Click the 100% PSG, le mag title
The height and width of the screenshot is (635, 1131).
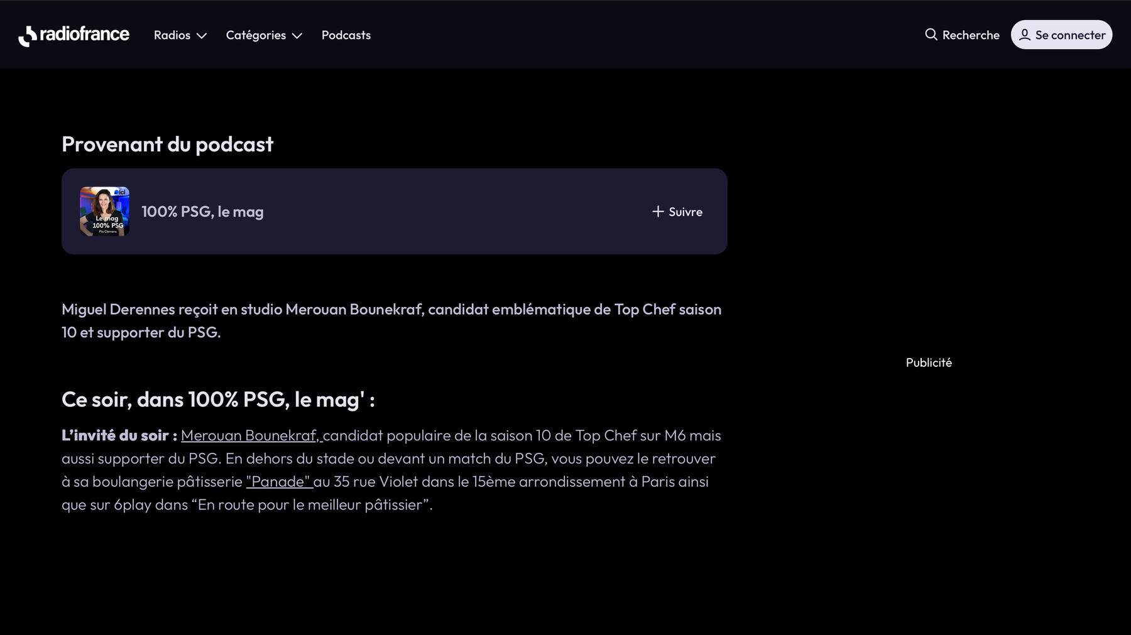tap(202, 212)
